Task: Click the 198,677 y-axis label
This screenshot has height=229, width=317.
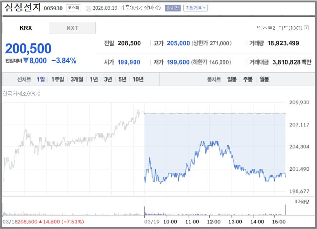Action: coord(299,191)
